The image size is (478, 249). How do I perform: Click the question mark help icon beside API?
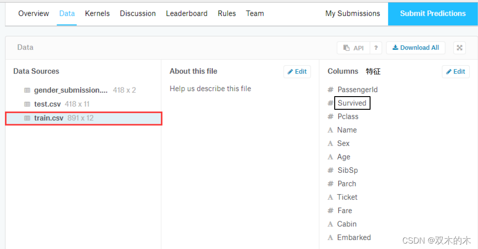tap(376, 48)
